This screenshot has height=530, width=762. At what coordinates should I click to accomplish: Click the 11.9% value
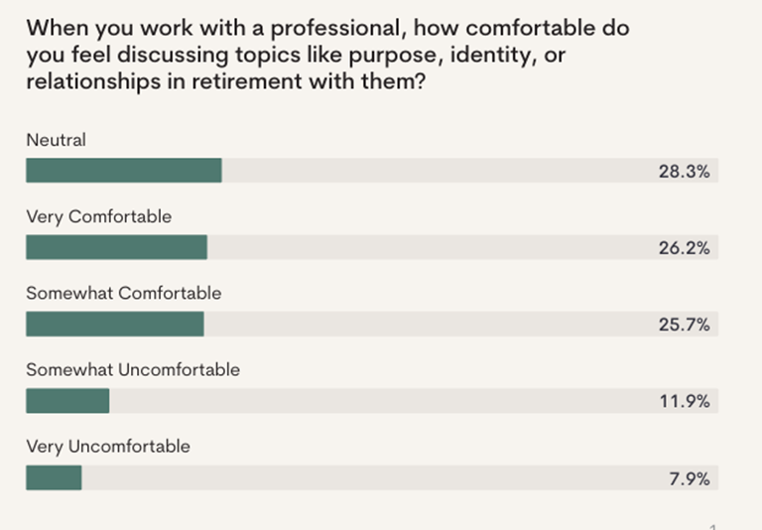point(685,401)
